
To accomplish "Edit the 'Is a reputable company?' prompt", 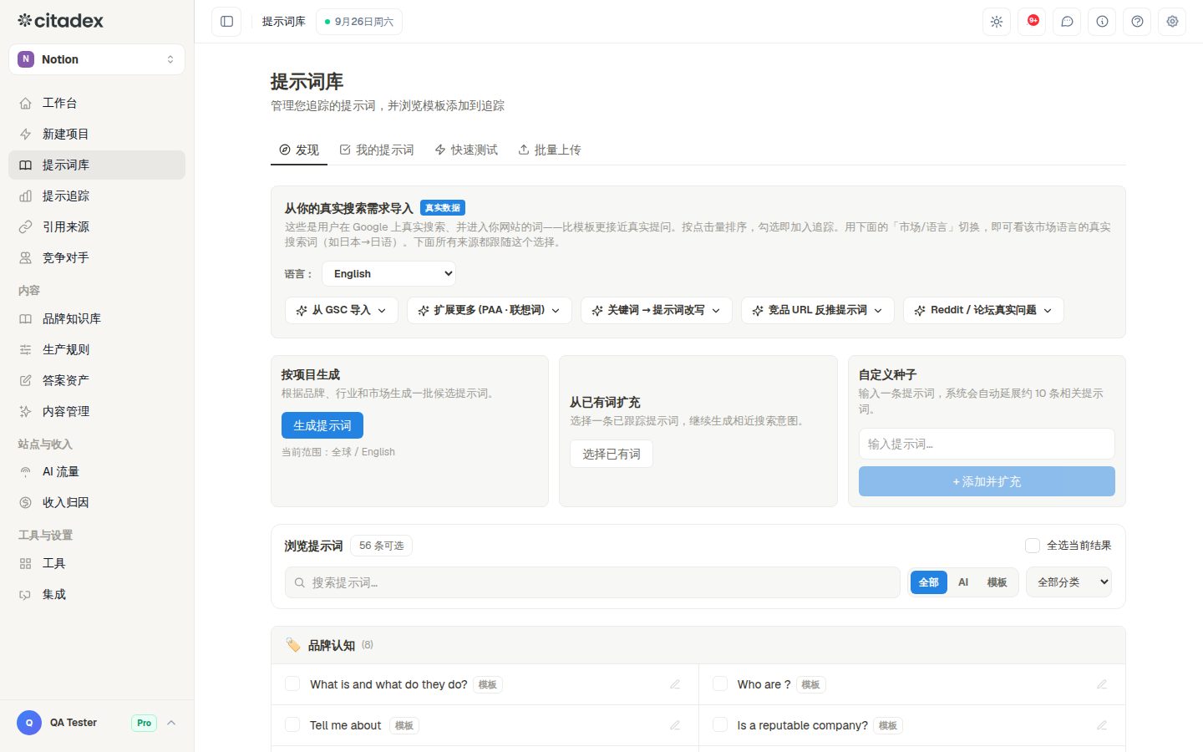I will coord(1102,725).
